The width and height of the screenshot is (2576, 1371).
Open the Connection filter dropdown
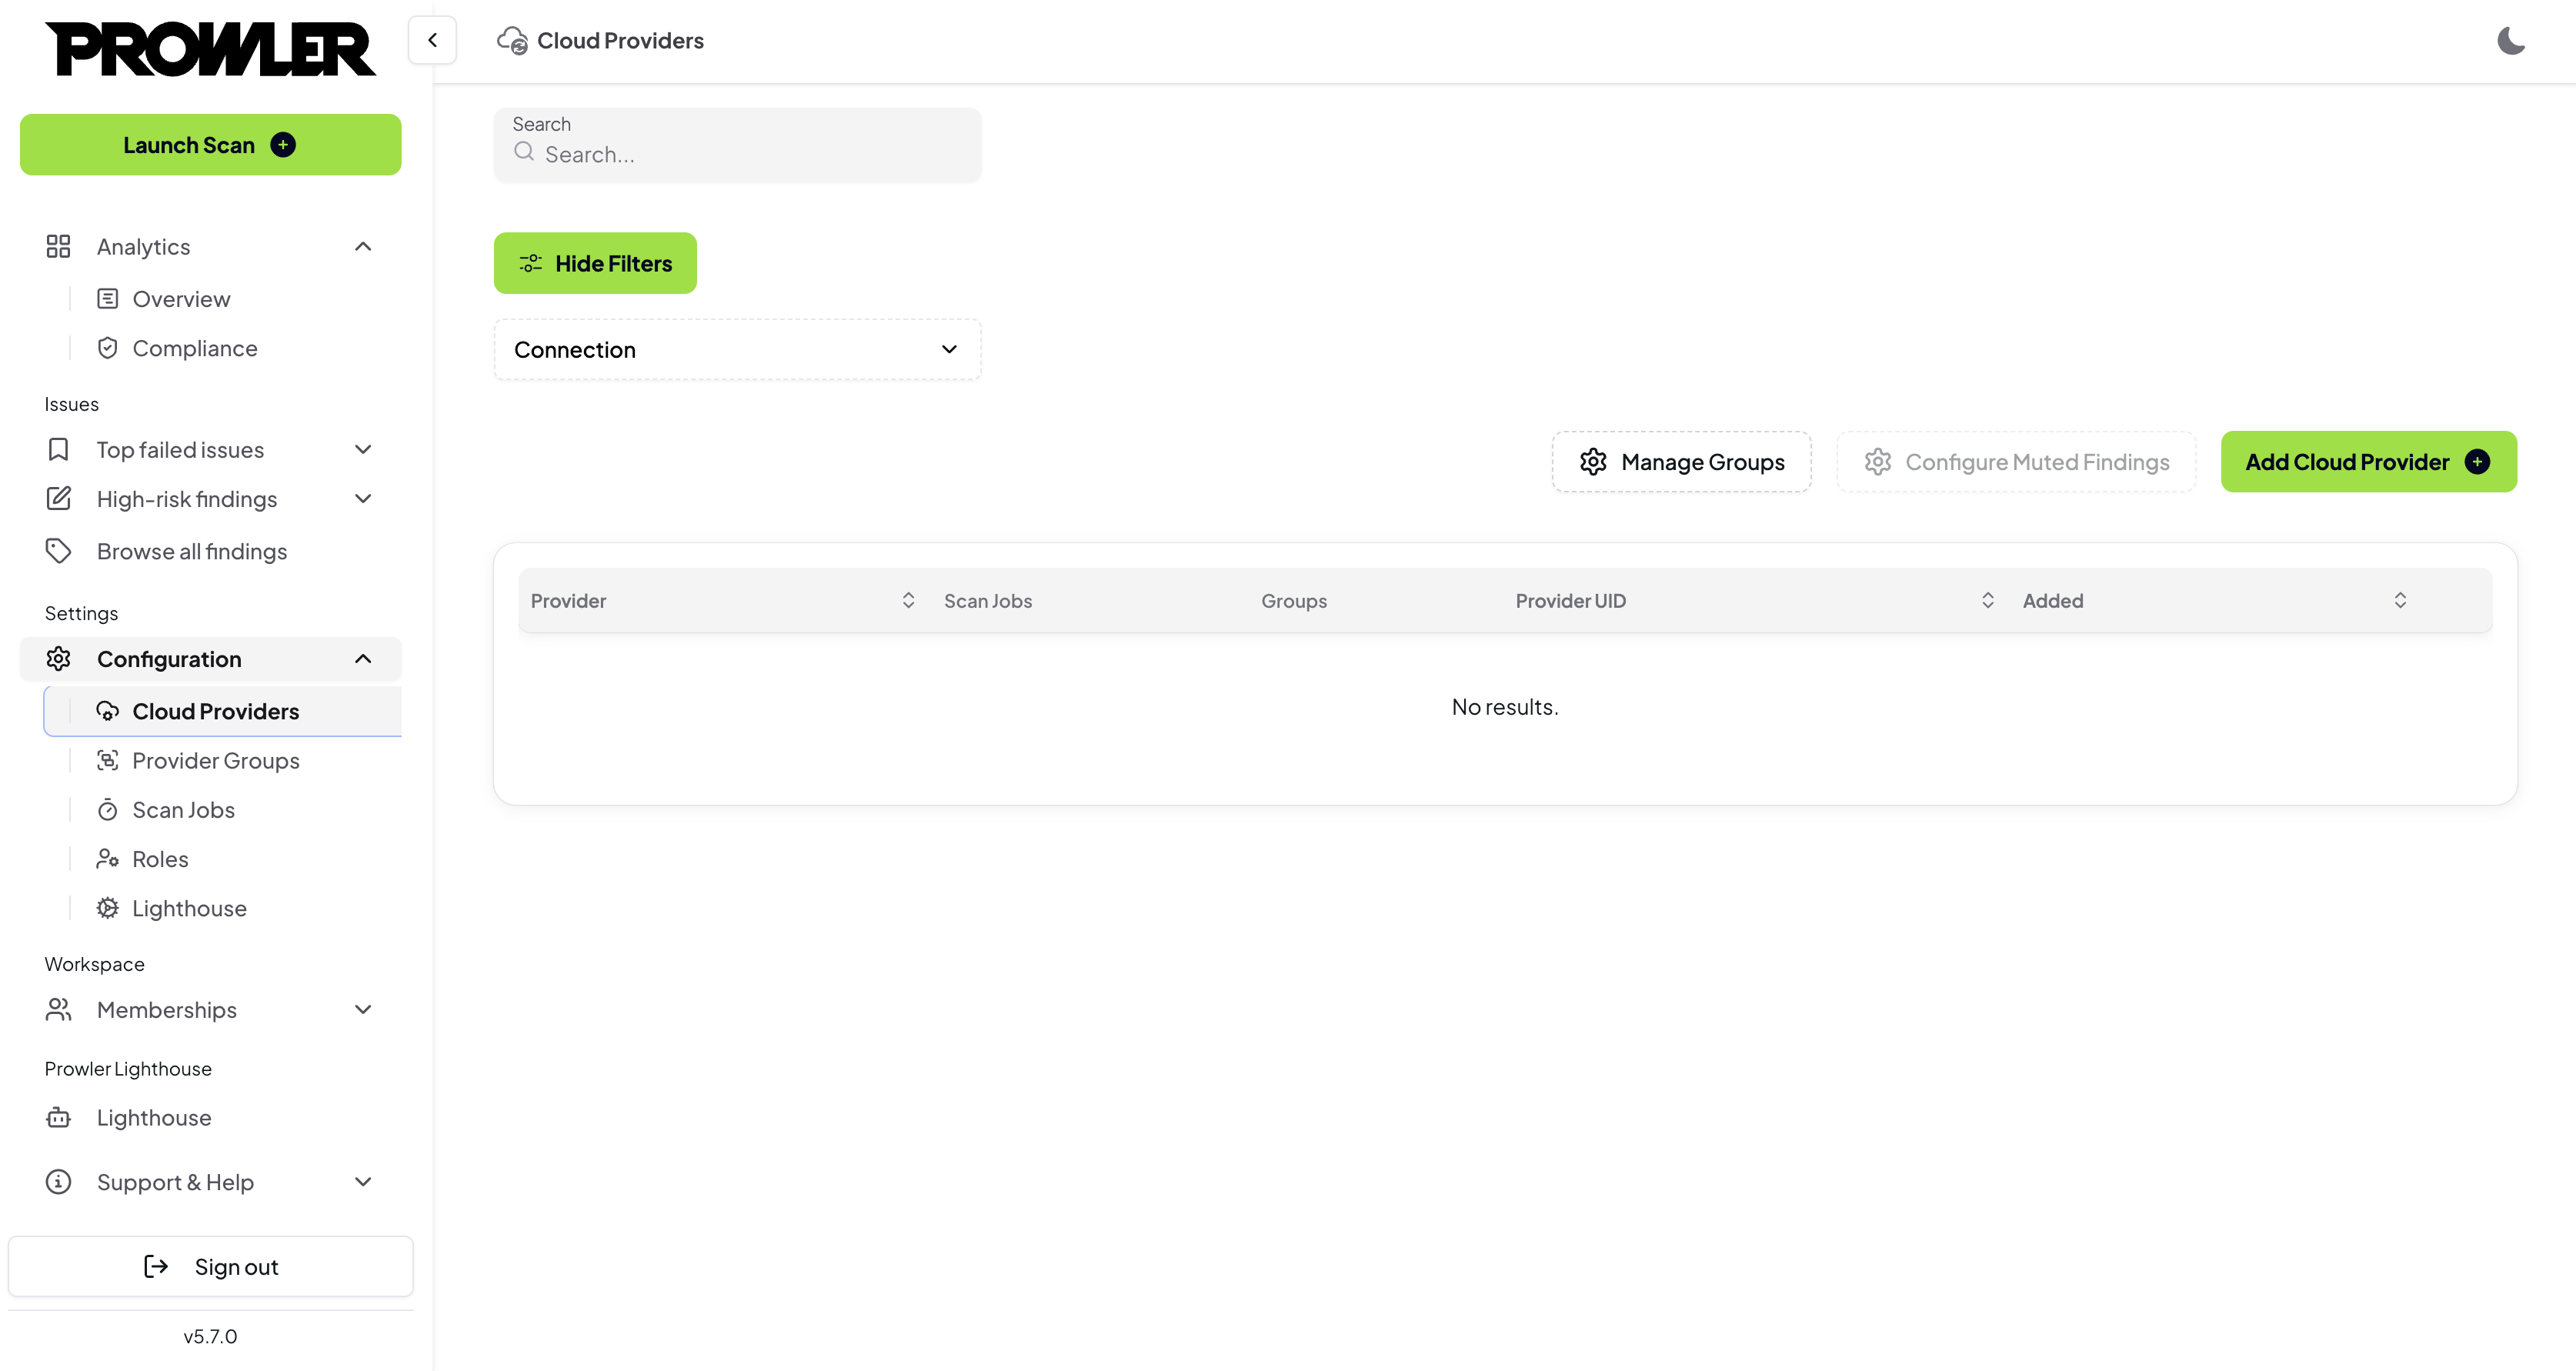[x=737, y=350]
